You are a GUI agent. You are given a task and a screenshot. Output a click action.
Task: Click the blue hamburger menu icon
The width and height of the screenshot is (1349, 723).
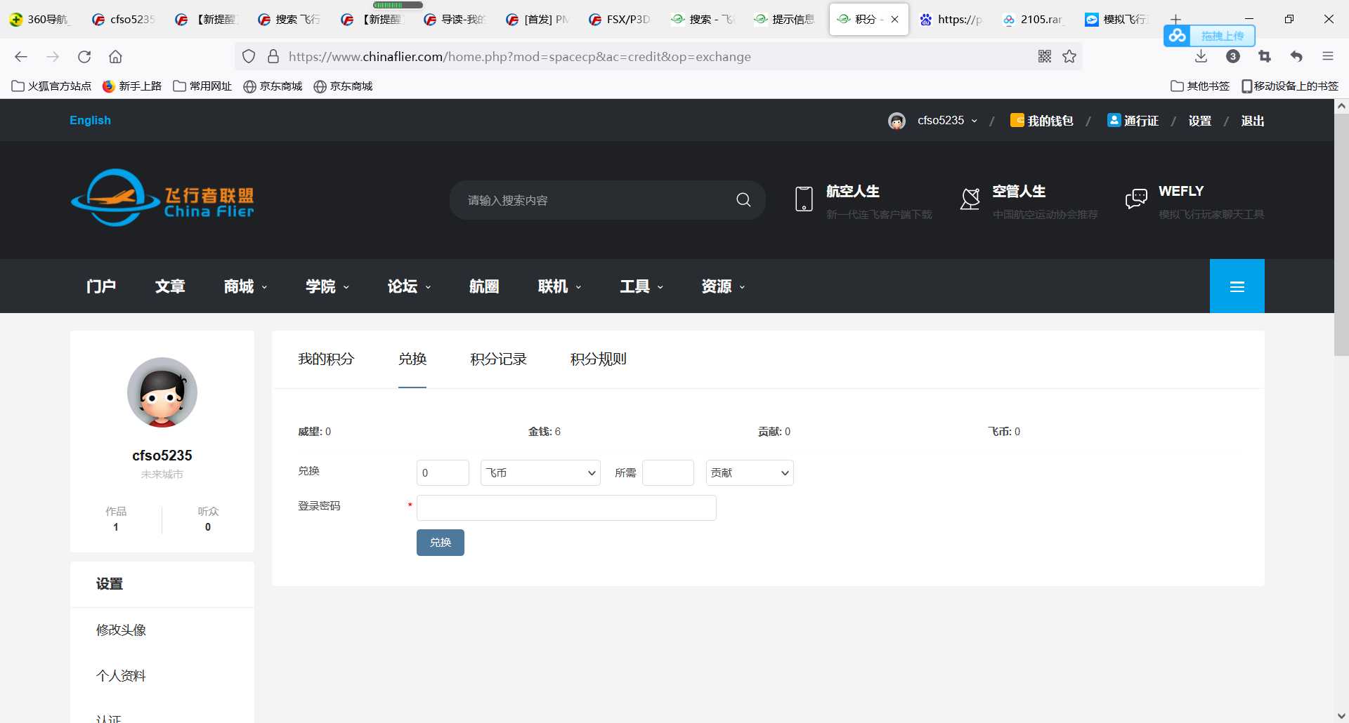coord(1237,286)
